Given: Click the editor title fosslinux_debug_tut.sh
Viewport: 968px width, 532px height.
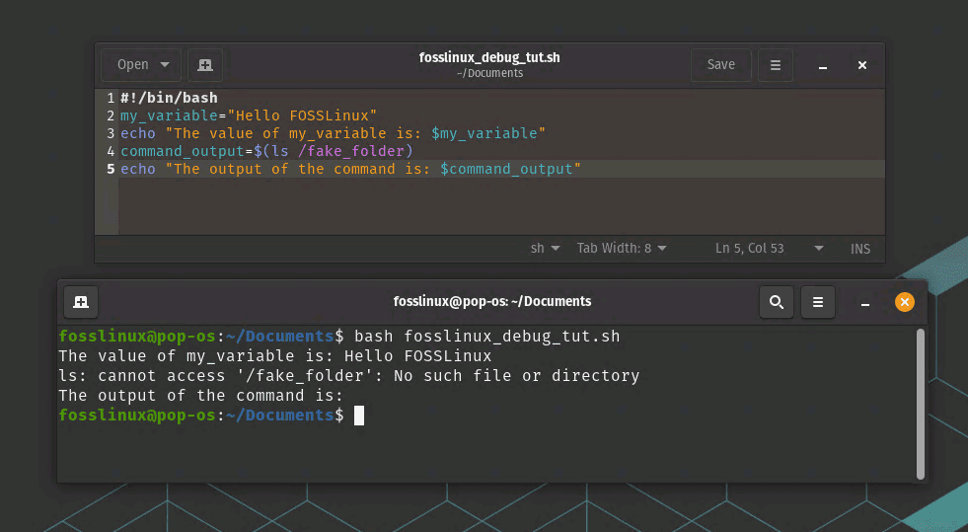Looking at the screenshot, I should coord(489,57).
